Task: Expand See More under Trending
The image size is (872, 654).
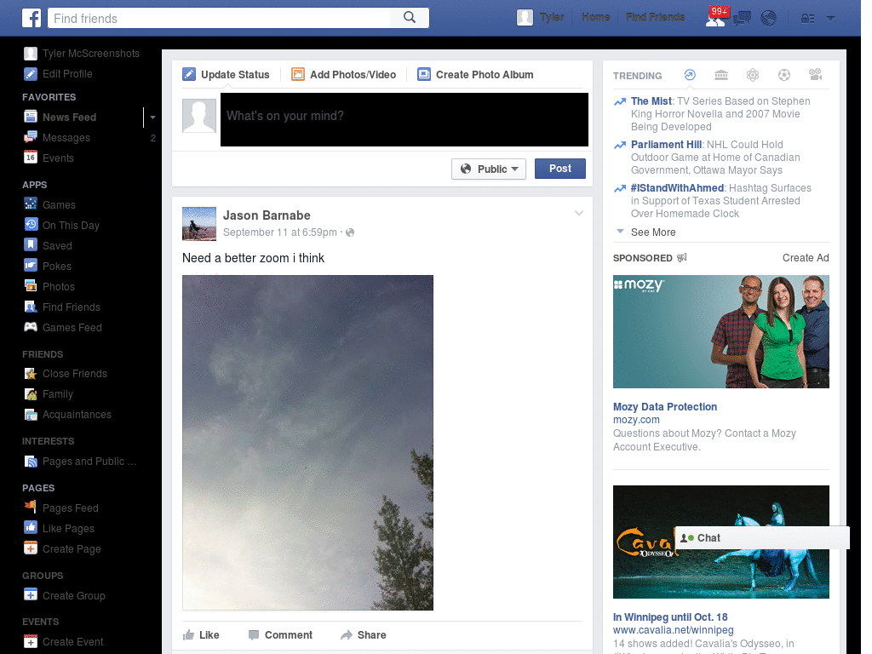Action: (x=653, y=232)
